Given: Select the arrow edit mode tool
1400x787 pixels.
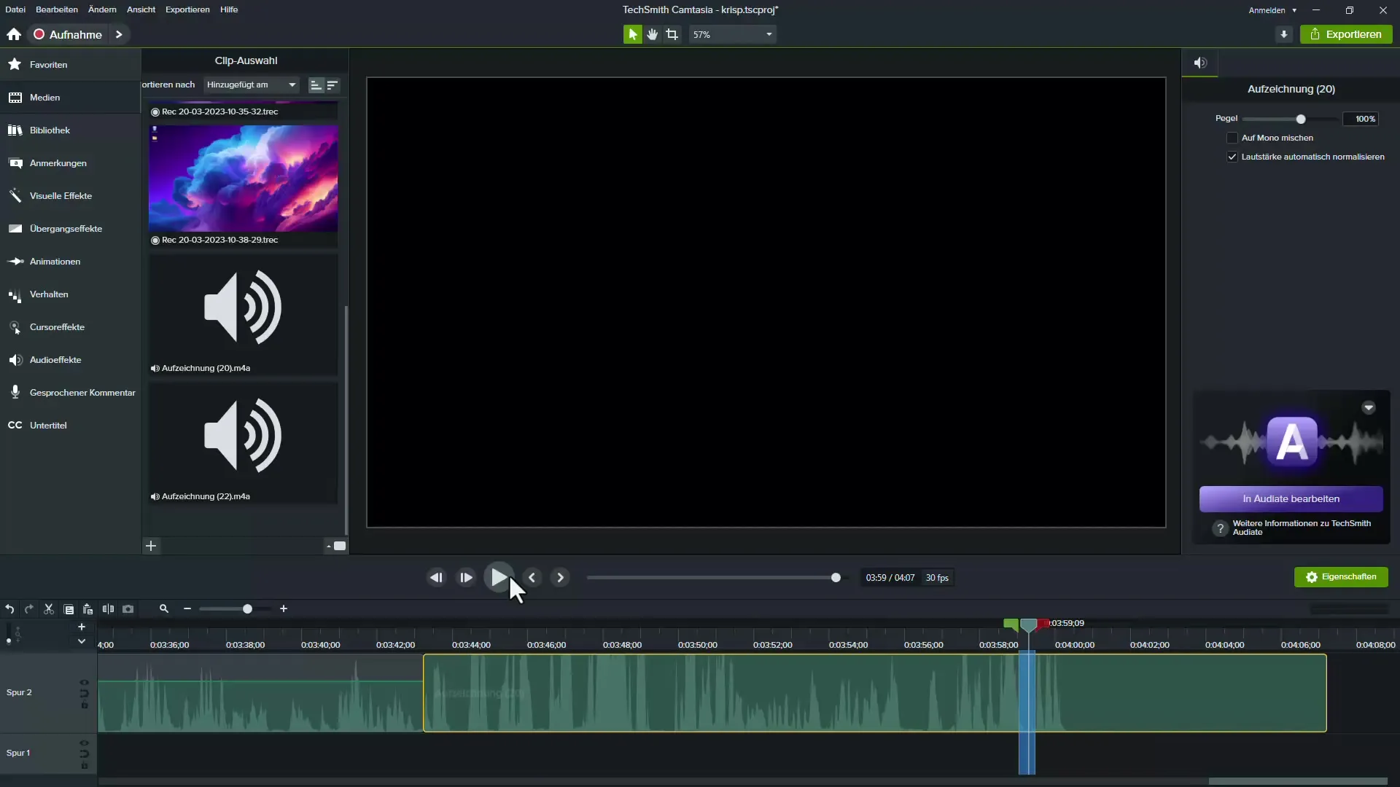Looking at the screenshot, I should tap(632, 34).
